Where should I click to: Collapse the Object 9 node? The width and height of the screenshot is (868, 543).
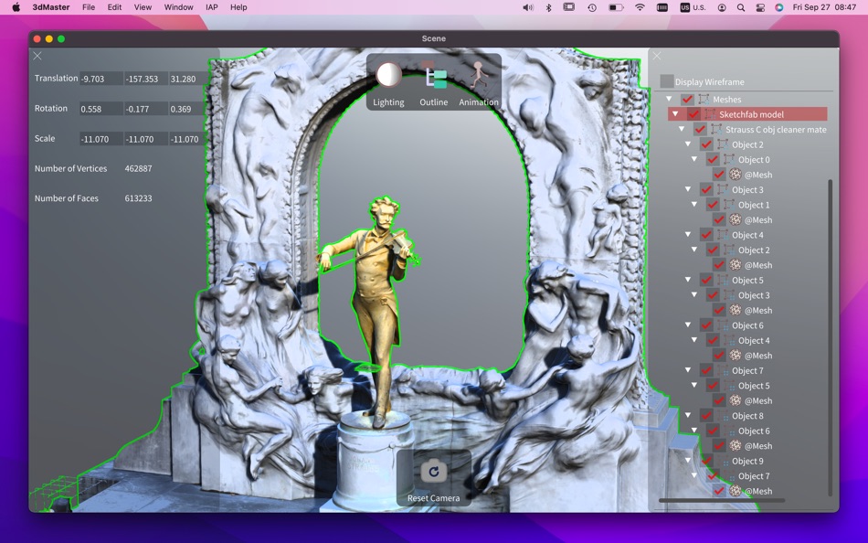[687, 461]
